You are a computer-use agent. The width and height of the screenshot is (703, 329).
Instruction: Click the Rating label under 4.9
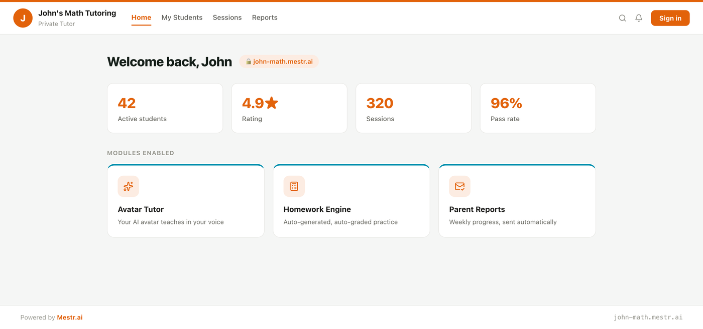[x=252, y=119]
